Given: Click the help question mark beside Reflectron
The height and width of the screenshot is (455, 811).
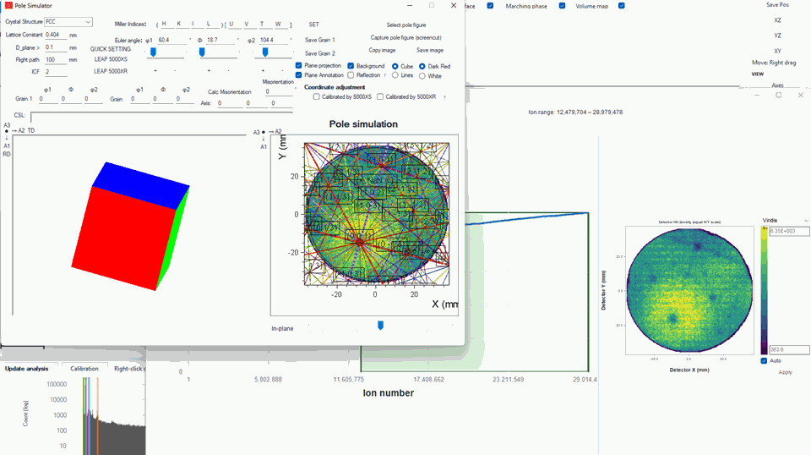Looking at the screenshot, I should [385, 75].
